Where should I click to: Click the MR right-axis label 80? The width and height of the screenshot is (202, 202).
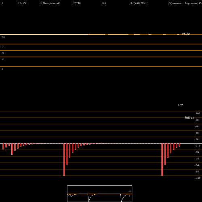(x=197, y=120)
